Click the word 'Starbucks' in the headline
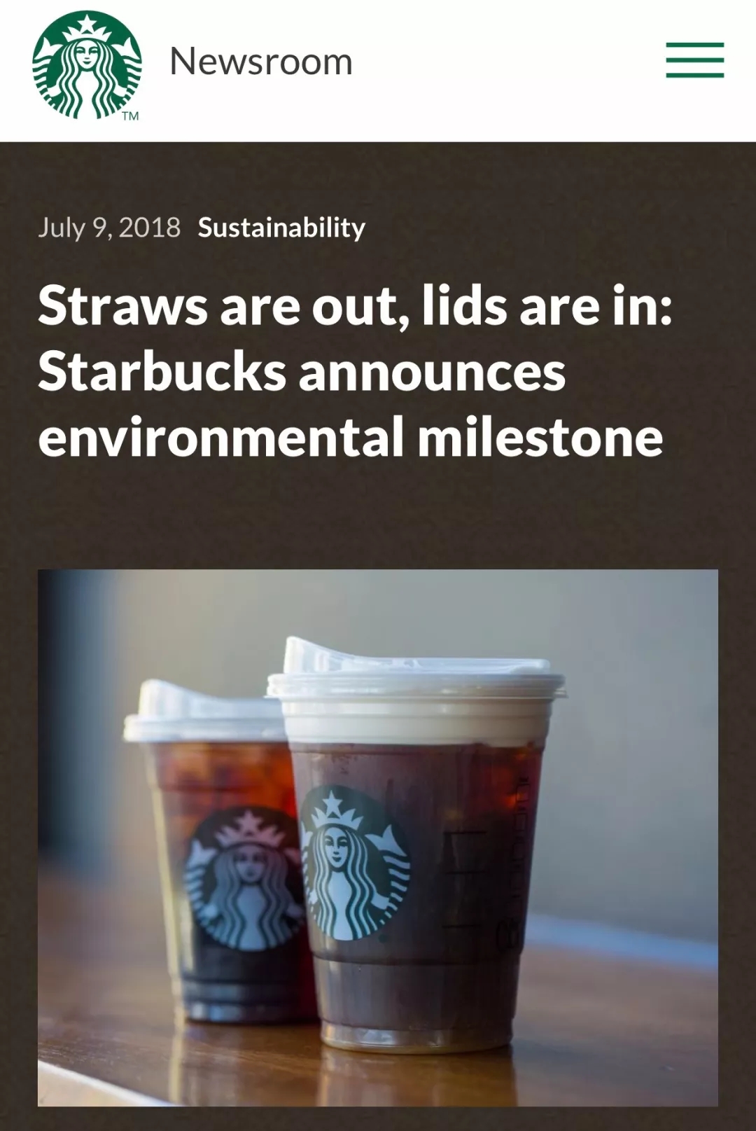This screenshot has width=756, height=1131. click(162, 372)
